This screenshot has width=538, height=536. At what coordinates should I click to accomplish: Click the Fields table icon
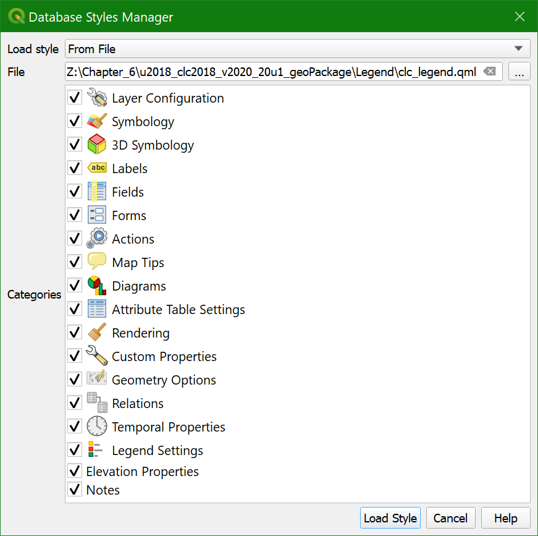click(x=97, y=191)
